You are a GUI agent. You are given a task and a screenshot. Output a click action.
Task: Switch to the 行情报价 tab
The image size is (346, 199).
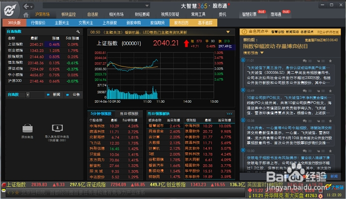pos(38,23)
